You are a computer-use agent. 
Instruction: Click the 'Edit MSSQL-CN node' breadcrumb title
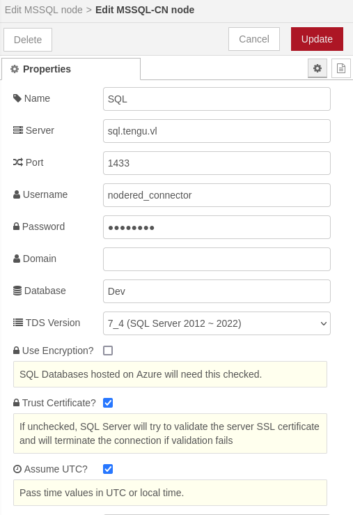coord(145,10)
